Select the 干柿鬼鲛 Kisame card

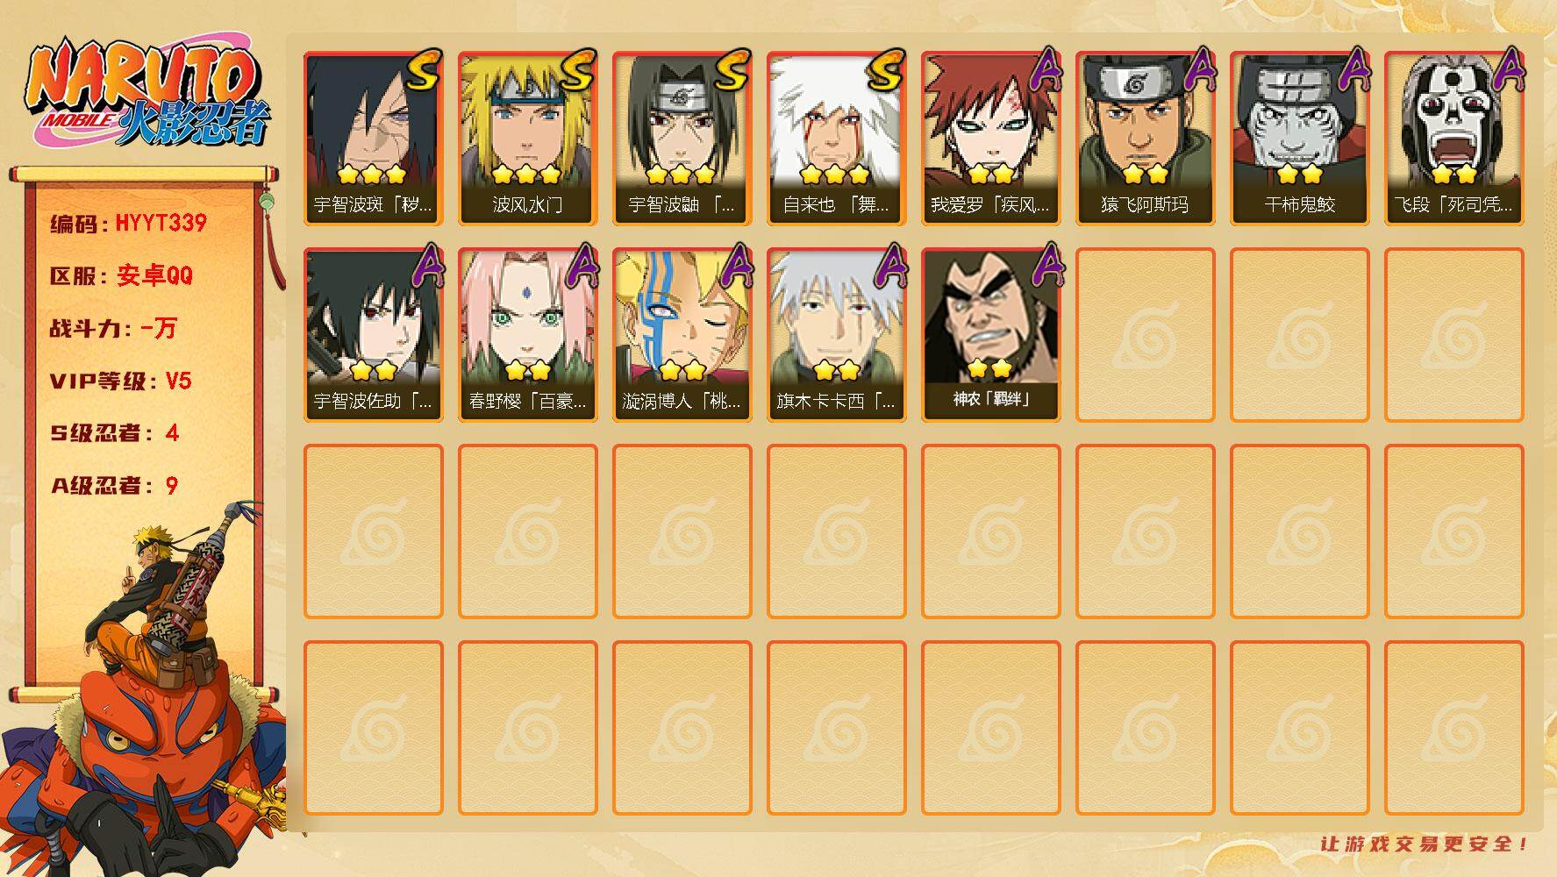pos(1299,139)
